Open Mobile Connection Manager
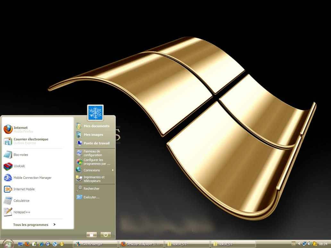 38,178
